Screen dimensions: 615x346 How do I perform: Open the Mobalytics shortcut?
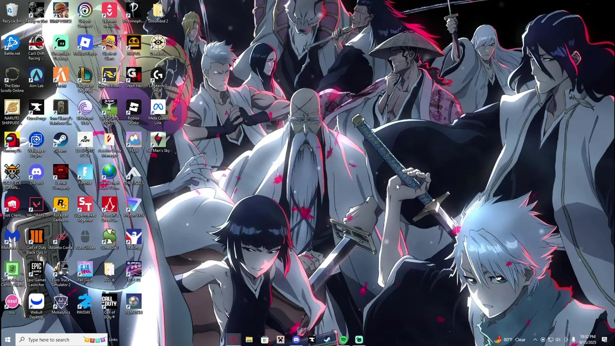point(61,304)
